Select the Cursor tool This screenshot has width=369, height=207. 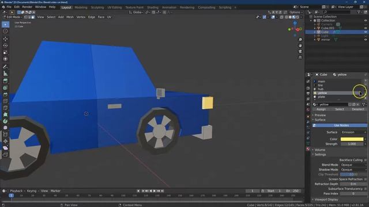(x=5, y=31)
